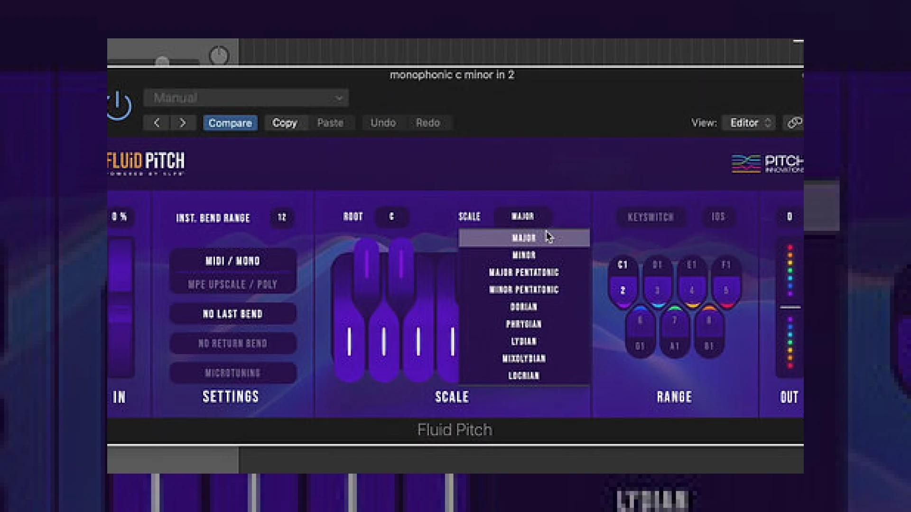Choose MAJOR PENTATONIC from the scale list
The image size is (911, 512).
[524, 273]
